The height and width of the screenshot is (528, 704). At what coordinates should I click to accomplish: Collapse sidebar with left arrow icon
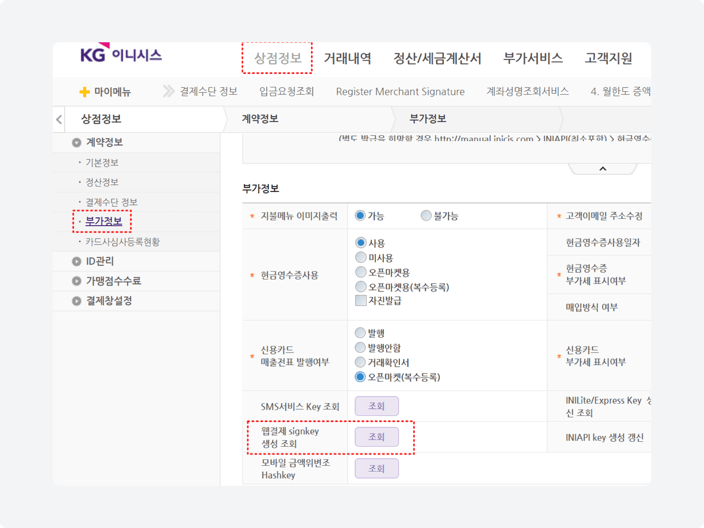pyautogui.click(x=59, y=119)
